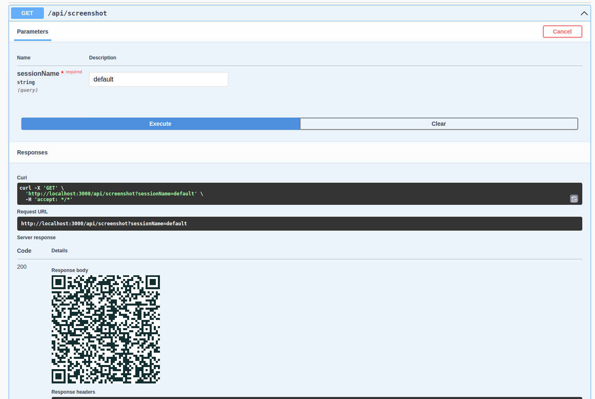This screenshot has width=595, height=399.
Task: Click the Request URL text box
Action: coord(300,224)
